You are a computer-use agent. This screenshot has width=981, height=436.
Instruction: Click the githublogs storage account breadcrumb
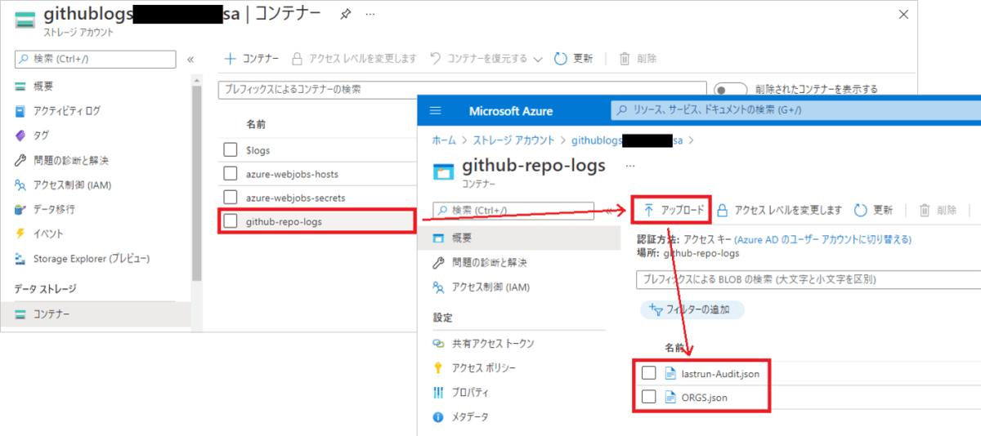(627, 140)
